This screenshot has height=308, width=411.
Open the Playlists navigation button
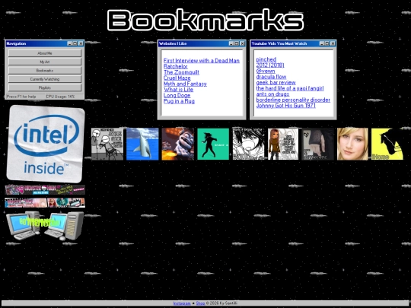[x=45, y=87]
